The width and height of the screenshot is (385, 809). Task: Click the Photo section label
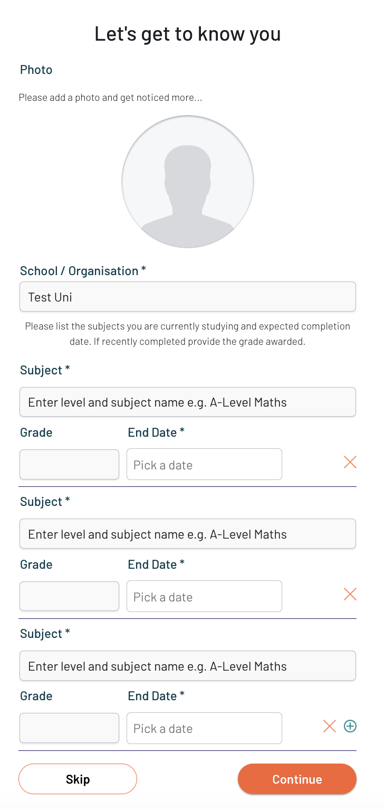[x=36, y=70]
